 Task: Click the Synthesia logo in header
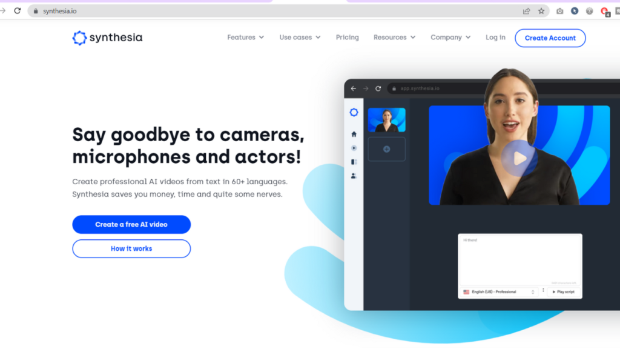coord(107,38)
